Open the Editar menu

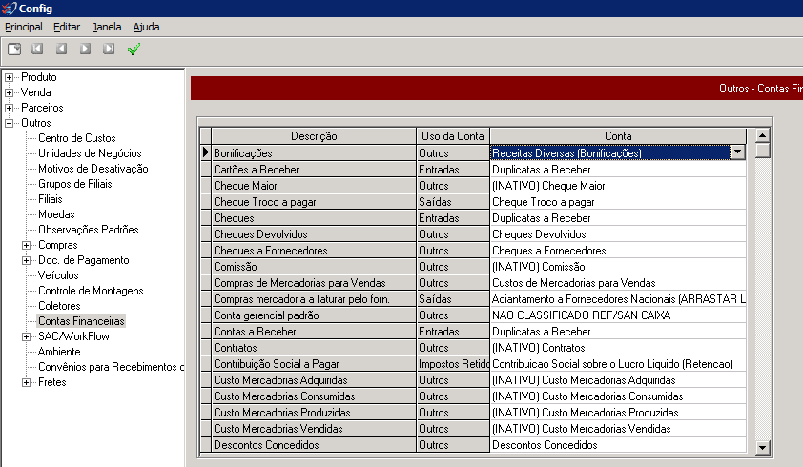tap(67, 27)
